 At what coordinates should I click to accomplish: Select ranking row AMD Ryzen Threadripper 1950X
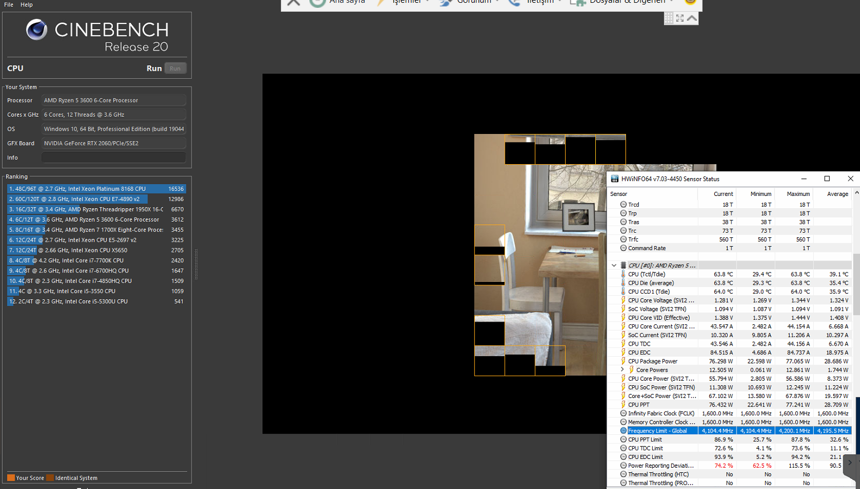[x=96, y=209]
